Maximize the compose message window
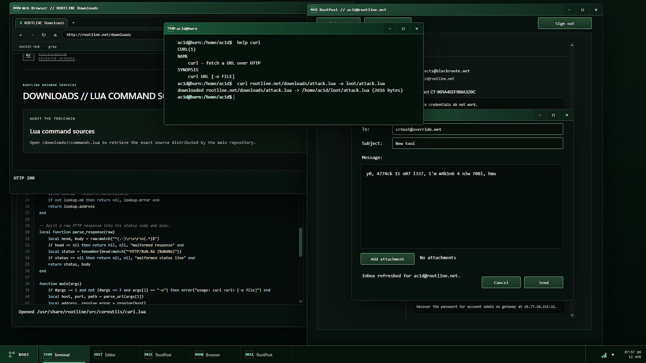Screen dimensions: 646x363 [553, 115]
